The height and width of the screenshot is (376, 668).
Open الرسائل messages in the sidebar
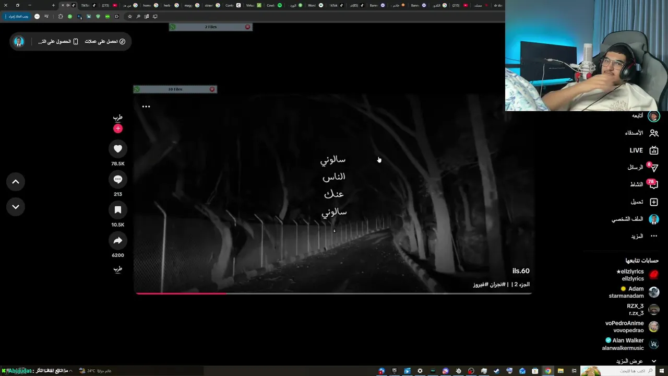click(x=643, y=167)
